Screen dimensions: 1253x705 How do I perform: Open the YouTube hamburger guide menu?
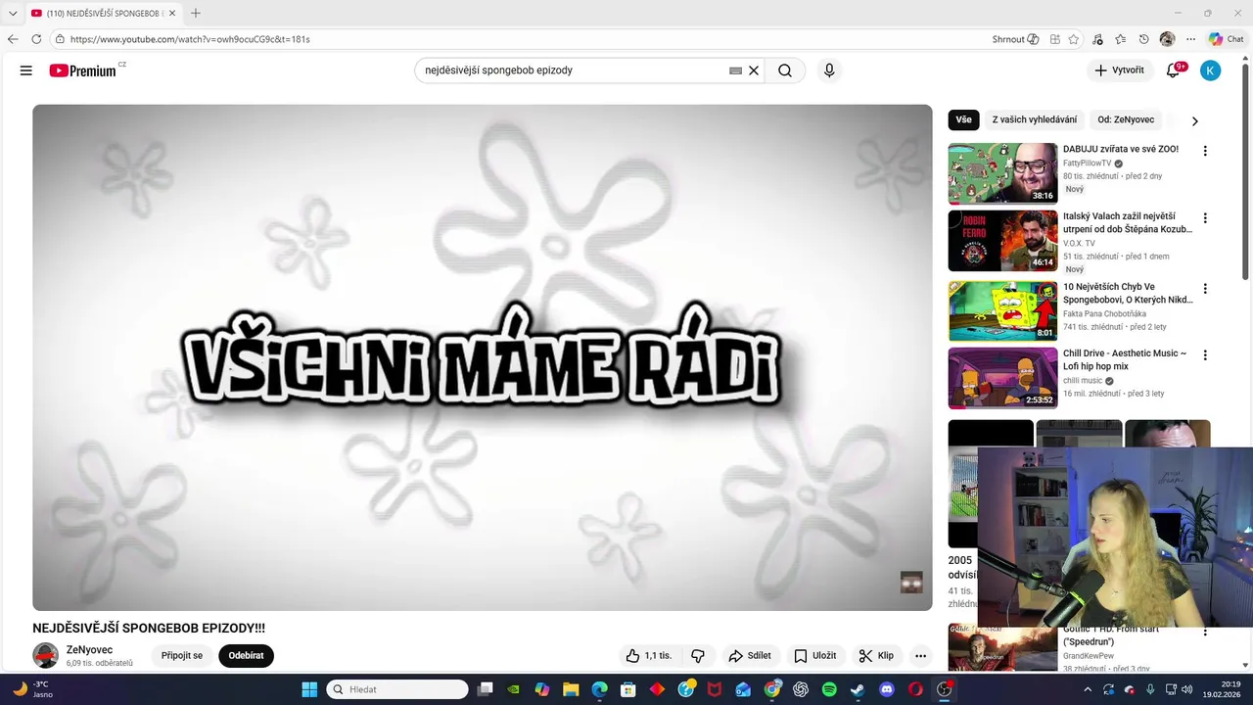click(x=26, y=70)
